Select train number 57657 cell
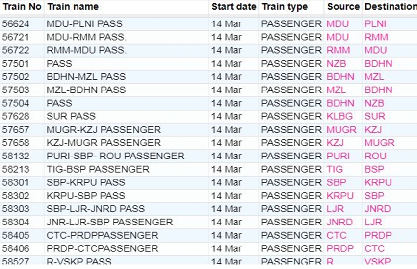This screenshot has height=269, width=417. (x=16, y=130)
